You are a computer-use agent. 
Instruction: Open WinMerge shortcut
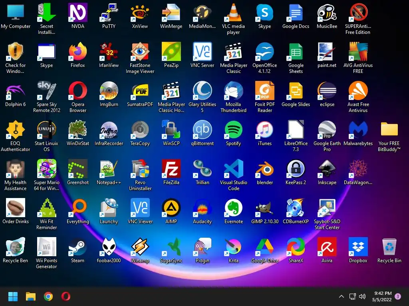tap(171, 12)
